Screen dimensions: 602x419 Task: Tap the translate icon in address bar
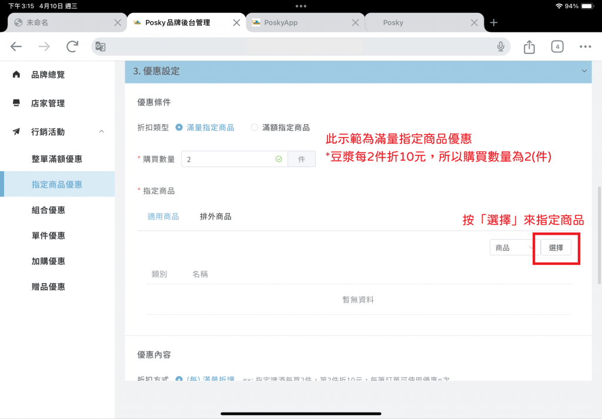pos(101,46)
